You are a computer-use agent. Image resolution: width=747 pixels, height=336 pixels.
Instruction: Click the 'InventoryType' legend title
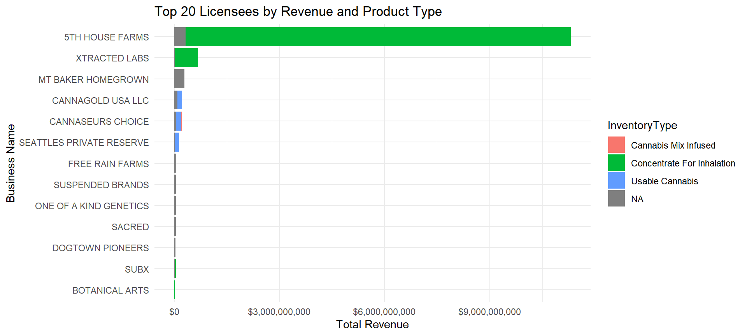(642, 126)
